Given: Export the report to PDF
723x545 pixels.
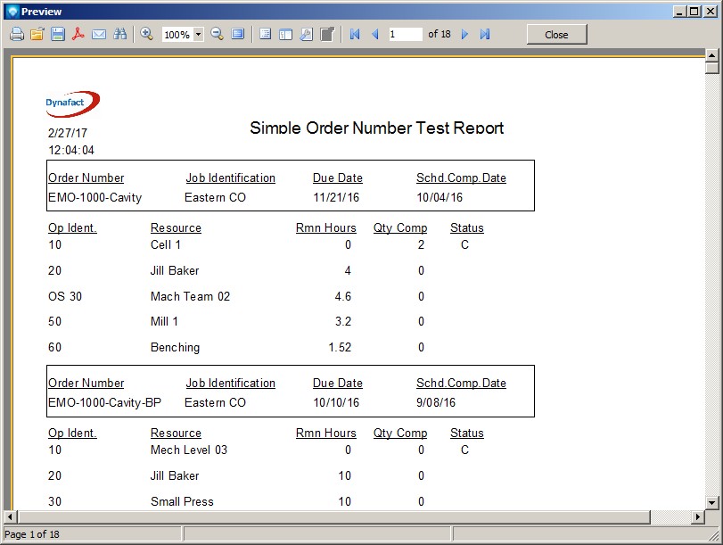Looking at the screenshot, I should pyautogui.click(x=78, y=34).
